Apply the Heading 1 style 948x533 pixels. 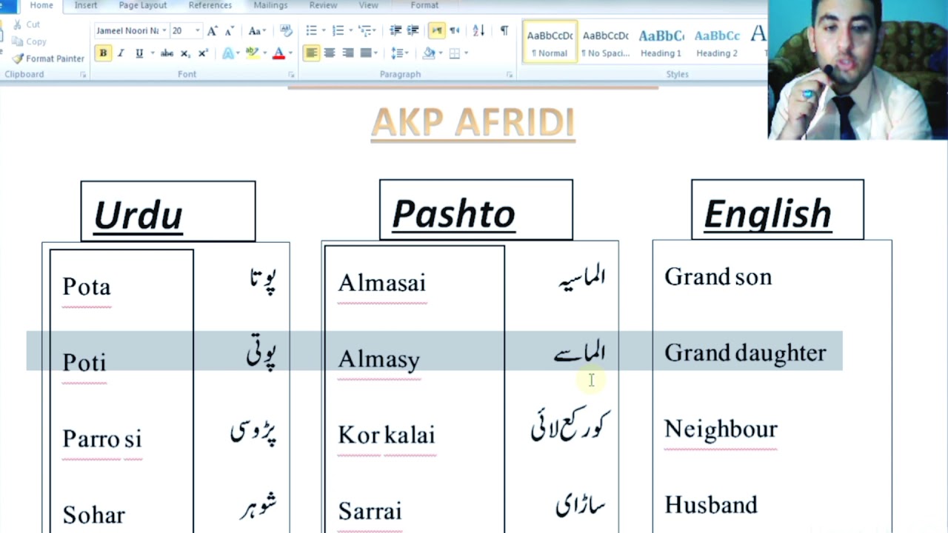(661, 42)
